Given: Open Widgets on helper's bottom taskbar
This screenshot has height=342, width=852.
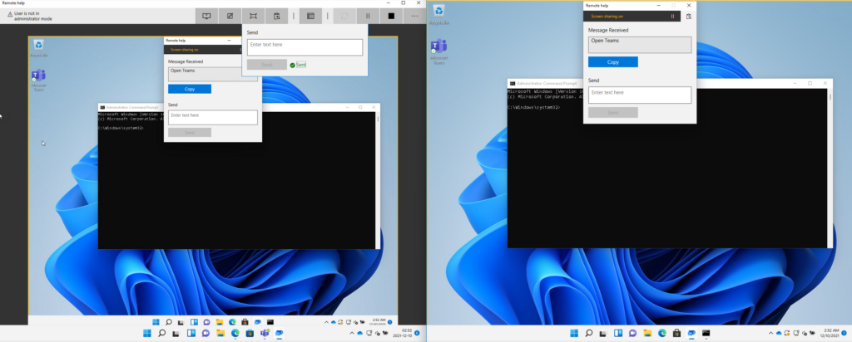Looking at the screenshot, I should pyautogui.click(x=191, y=333).
